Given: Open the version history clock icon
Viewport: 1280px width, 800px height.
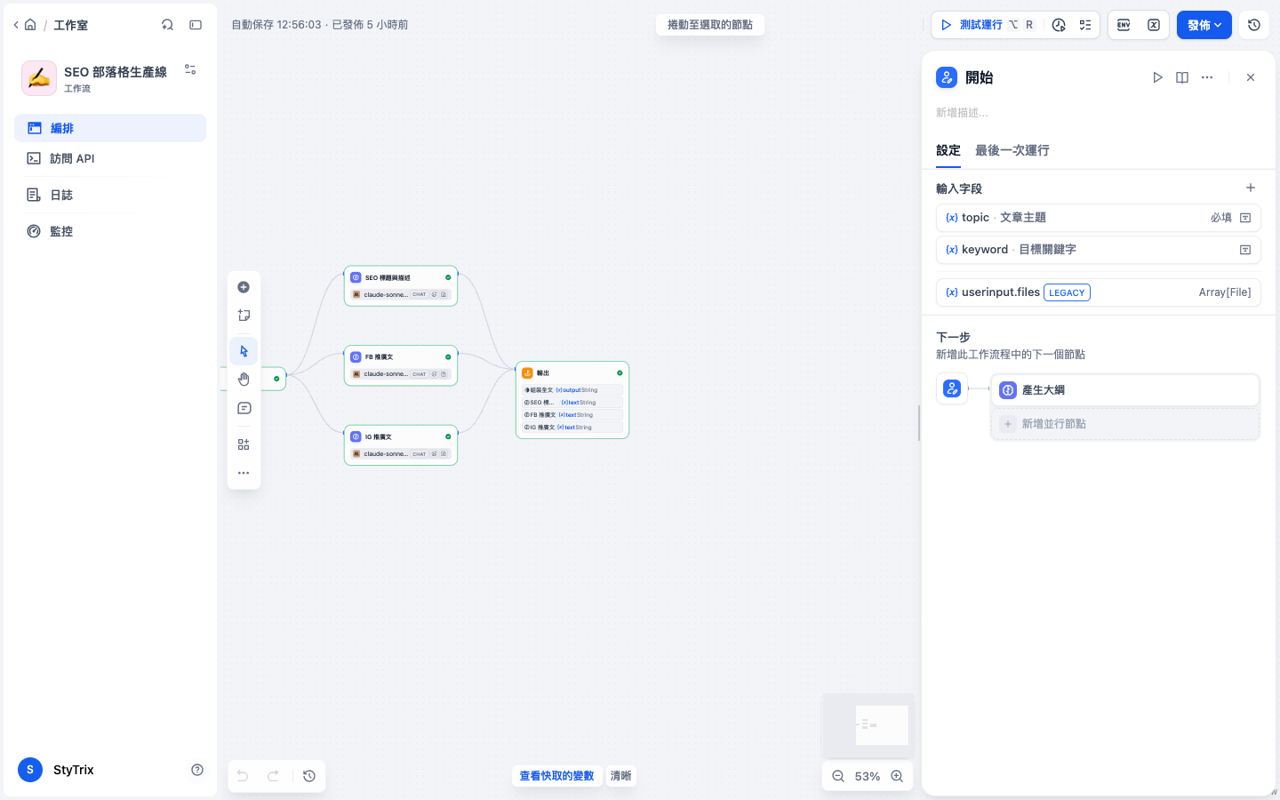Looking at the screenshot, I should tap(1253, 25).
